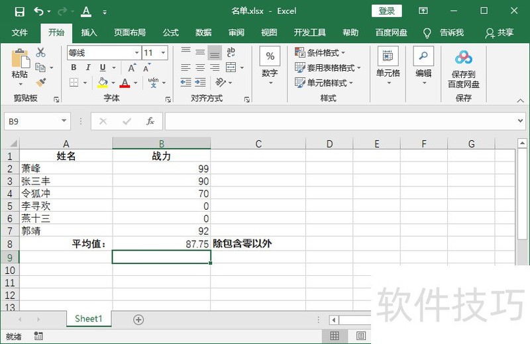Switch to the 页面布局 tab
This screenshot has height=344, width=530.
coord(130,32)
